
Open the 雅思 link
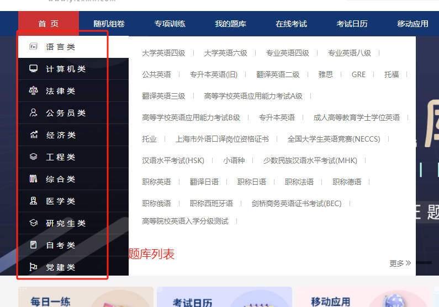tap(326, 74)
